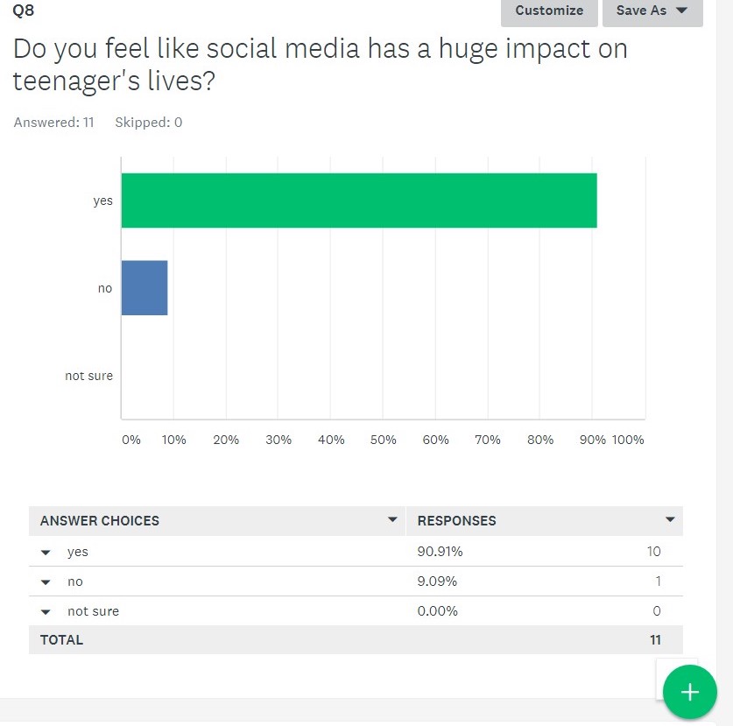Select the 9.09% response value
Viewport: 733px width, 726px height.
tap(437, 582)
